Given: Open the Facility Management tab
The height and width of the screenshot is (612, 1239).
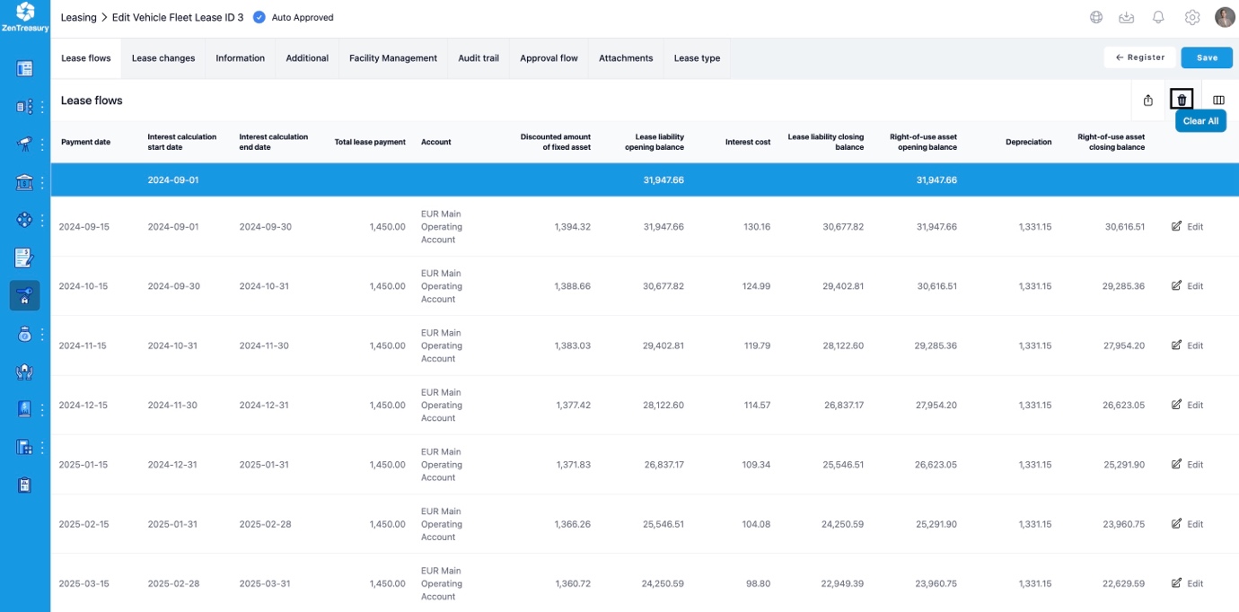Looking at the screenshot, I should click(x=393, y=58).
